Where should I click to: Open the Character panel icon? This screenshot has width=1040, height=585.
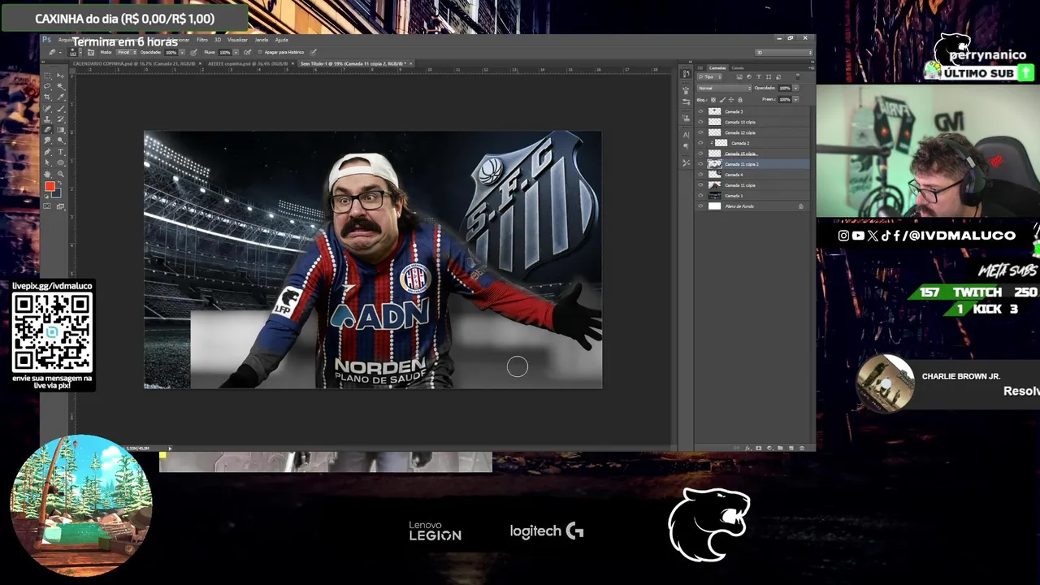coord(687,135)
